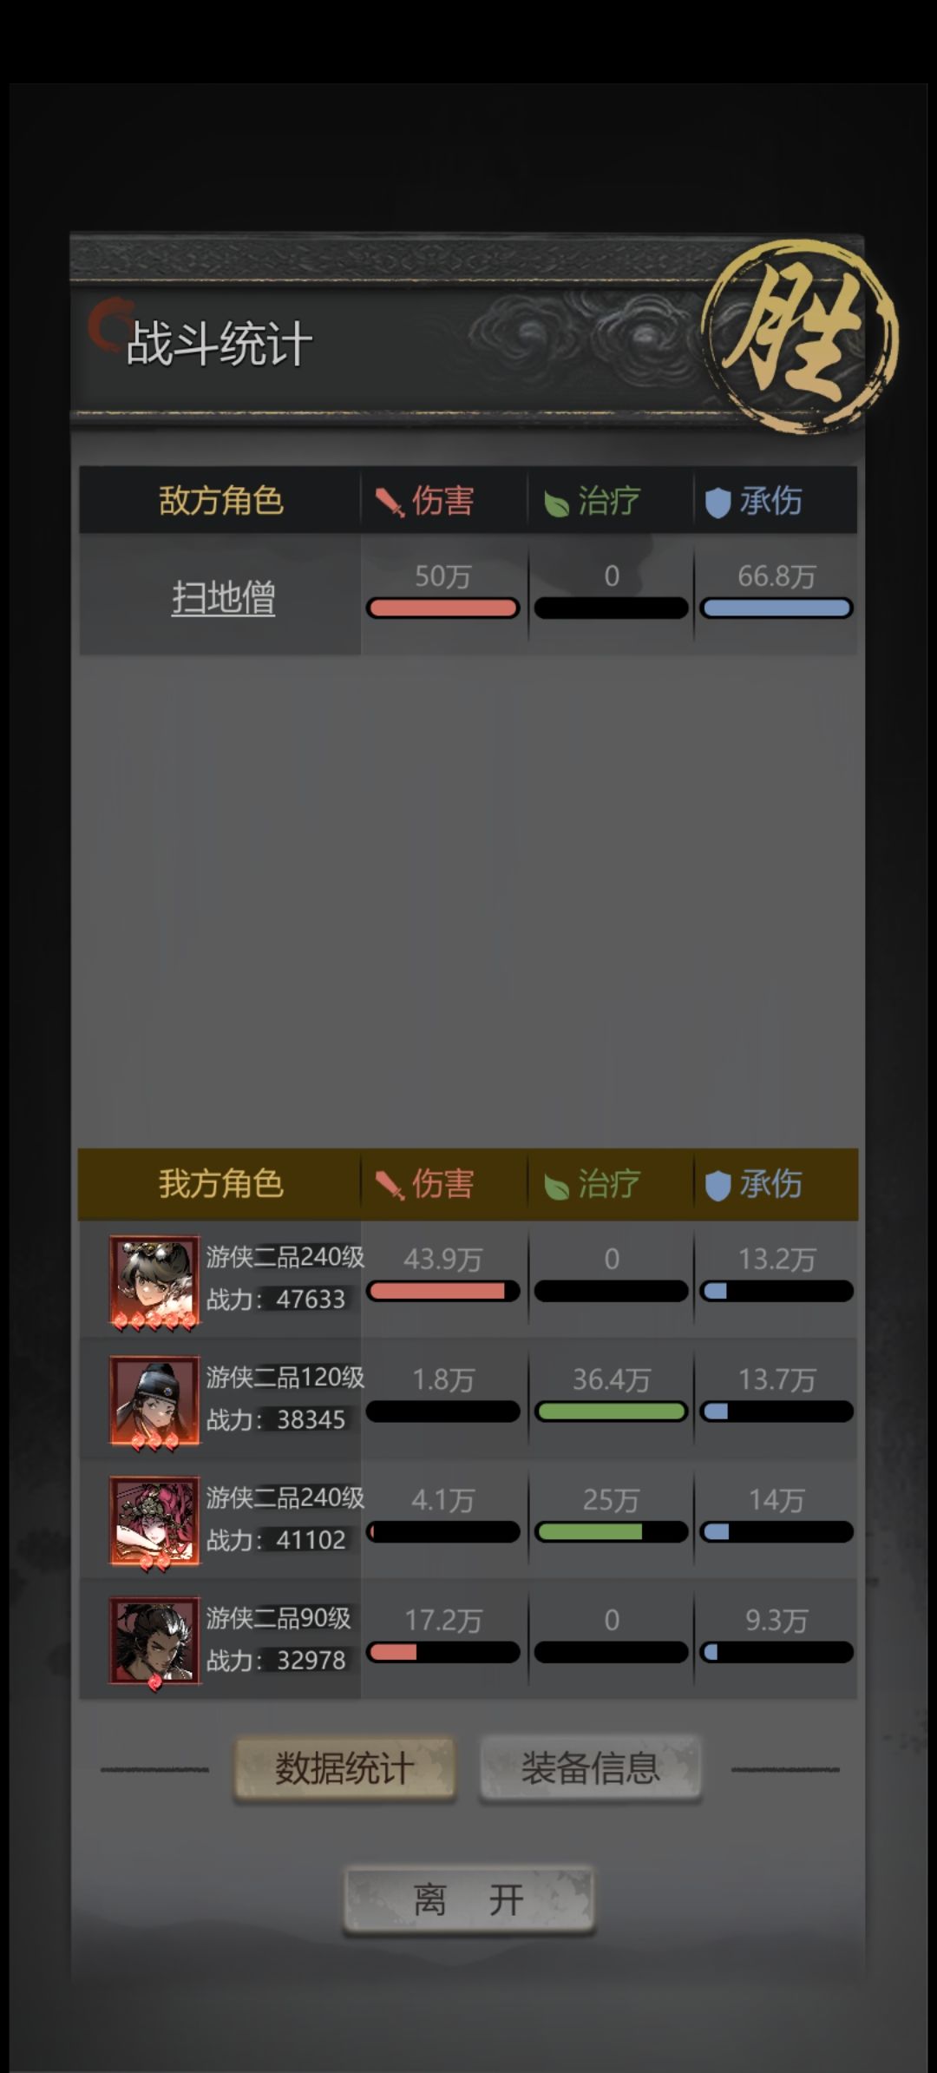Click the sword 伤害 icon in enemy header
The width and height of the screenshot is (937, 2073).
[x=390, y=502]
